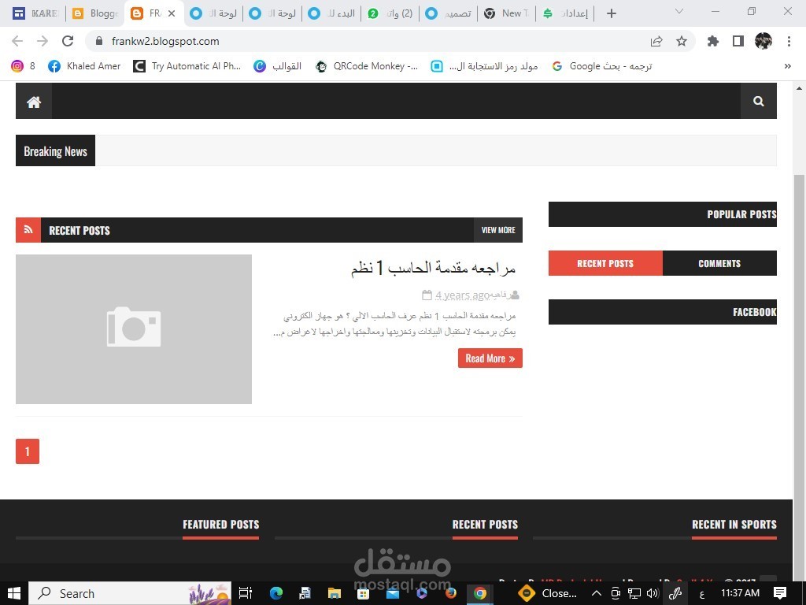The image size is (806, 605).
Task: Click the Close... taskbar notification item
Action: tap(548, 593)
